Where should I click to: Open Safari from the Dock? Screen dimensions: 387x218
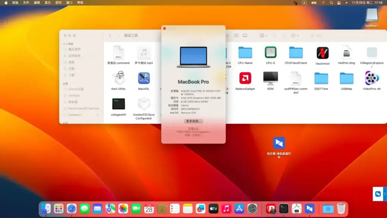71,209
